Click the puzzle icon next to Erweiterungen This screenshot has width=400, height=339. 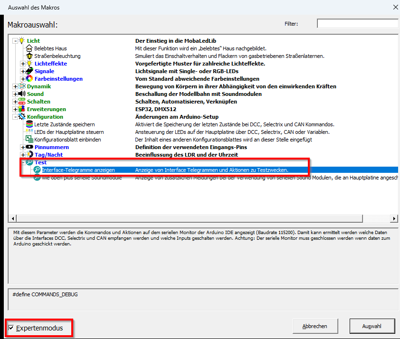[21, 109]
